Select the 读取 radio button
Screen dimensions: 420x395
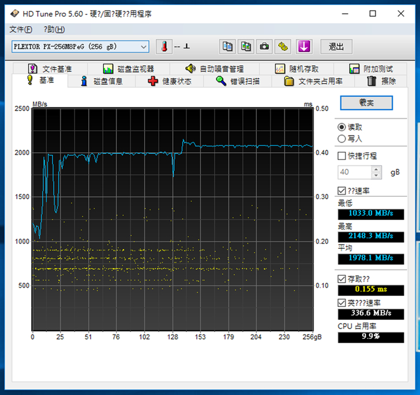[x=342, y=127]
